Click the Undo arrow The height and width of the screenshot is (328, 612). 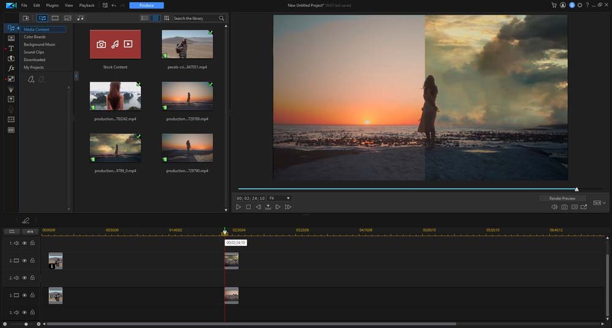point(114,5)
